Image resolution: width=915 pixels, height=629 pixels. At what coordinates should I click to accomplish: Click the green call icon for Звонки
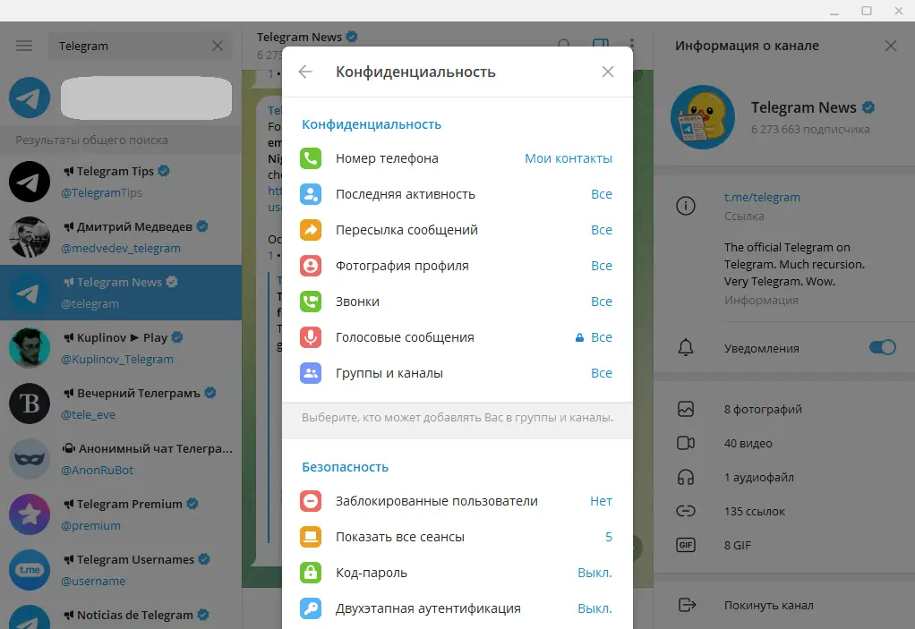tap(311, 302)
